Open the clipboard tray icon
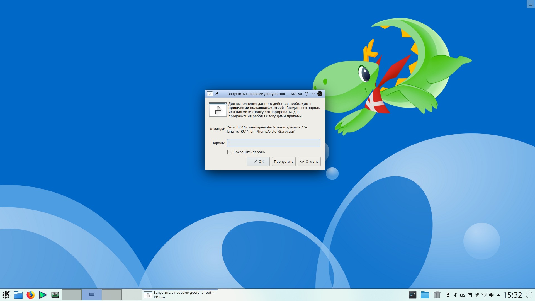Screen dimensions: 535x301 470,295
